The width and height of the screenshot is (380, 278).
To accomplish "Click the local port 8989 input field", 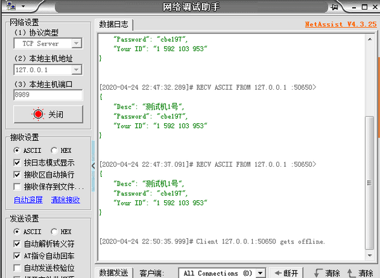I will [48, 95].
